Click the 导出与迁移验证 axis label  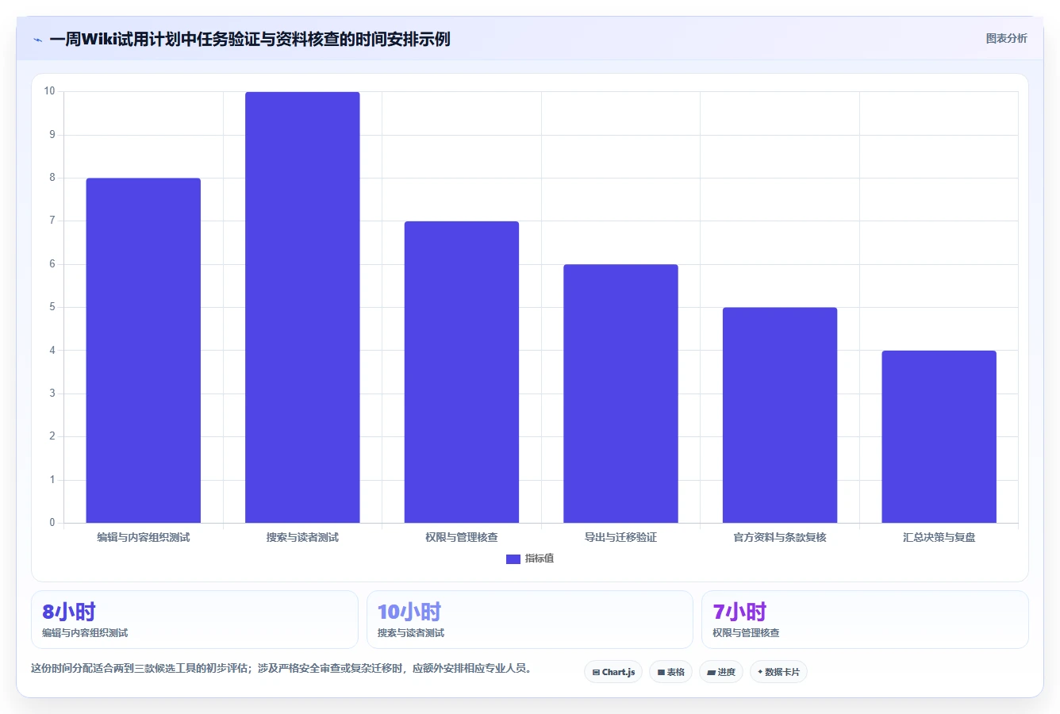click(620, 537)
